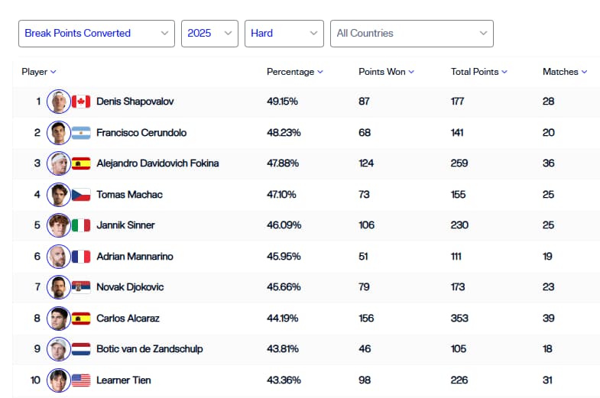Click Jannik Sinner's avatar photo

click(58, 225)
